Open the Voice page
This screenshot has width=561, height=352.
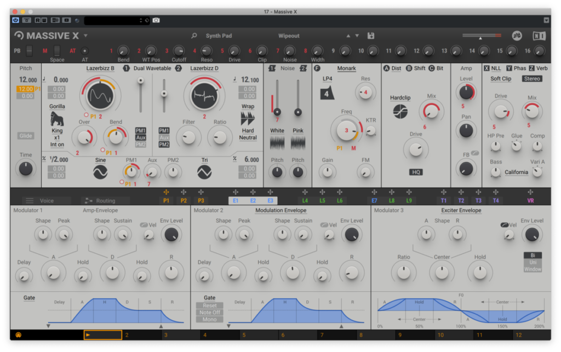point(47,201)
